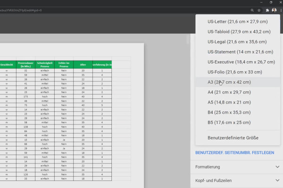Click cell with process duration 158
283x188 pixels.
tap(25, 127)
